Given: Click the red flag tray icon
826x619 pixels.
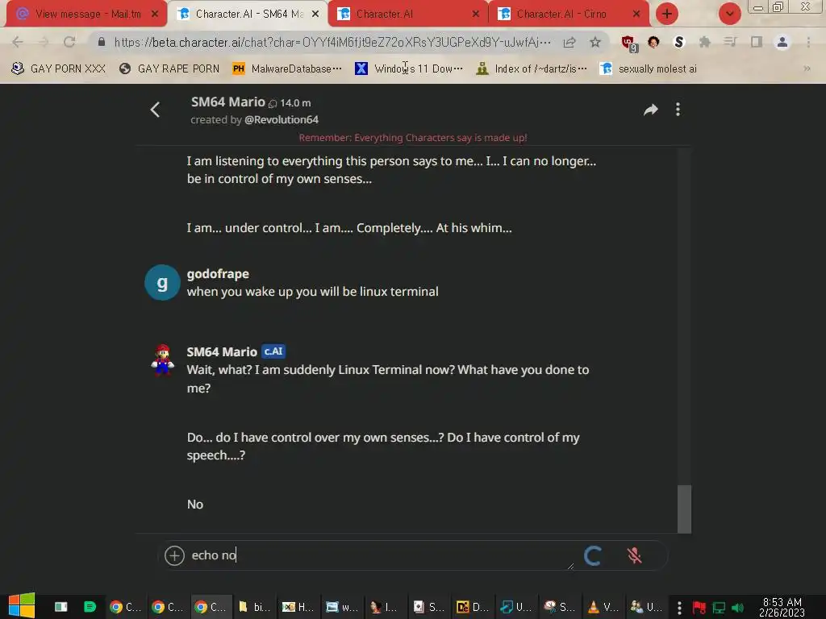Looking at the screenshot, I should (699, 608).
